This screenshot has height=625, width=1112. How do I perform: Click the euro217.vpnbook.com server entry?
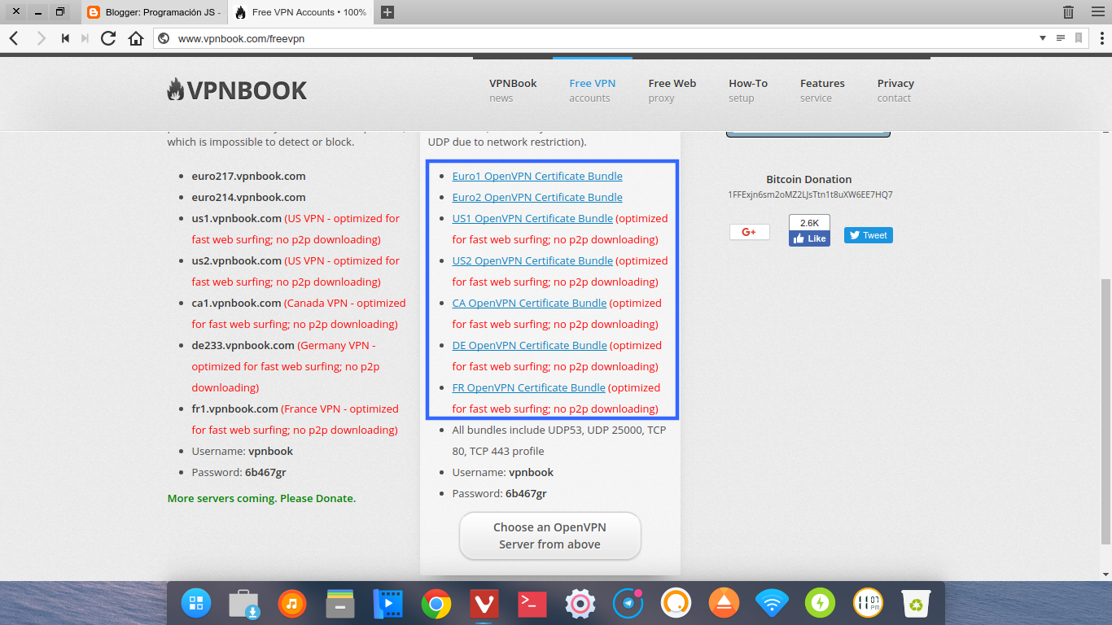pos(249,176)
